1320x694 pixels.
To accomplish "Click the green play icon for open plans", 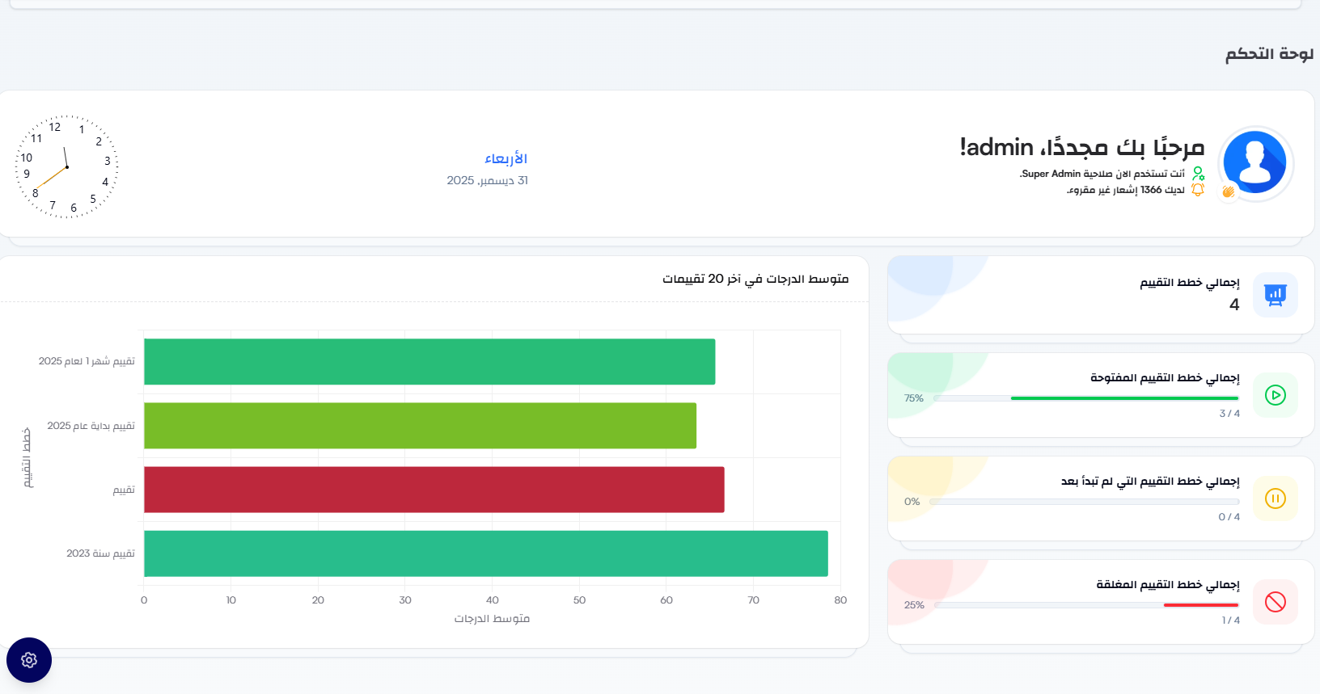I will coord(1275,395).
